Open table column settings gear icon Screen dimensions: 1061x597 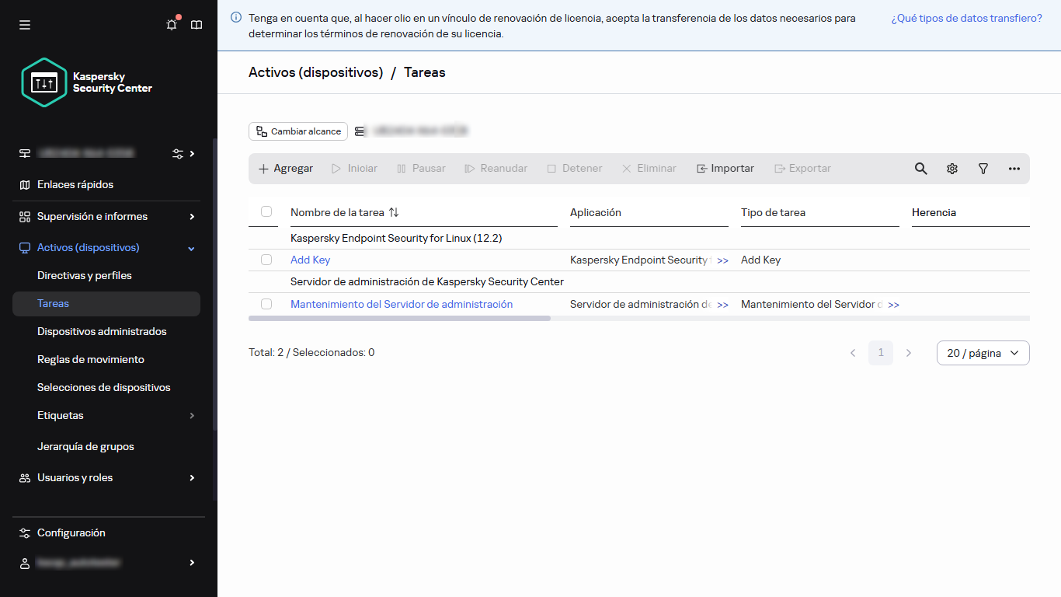[x=951, y=169]
